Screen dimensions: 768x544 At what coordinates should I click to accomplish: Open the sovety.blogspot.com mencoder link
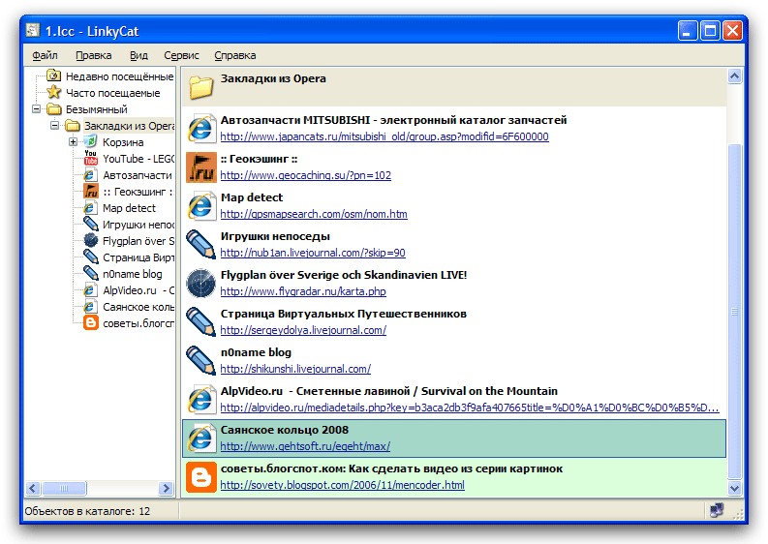[343, 485]
